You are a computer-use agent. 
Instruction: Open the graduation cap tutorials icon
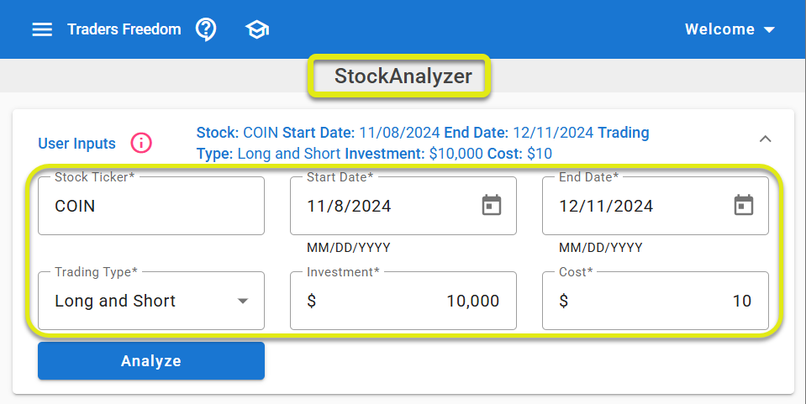click(256, 29)
